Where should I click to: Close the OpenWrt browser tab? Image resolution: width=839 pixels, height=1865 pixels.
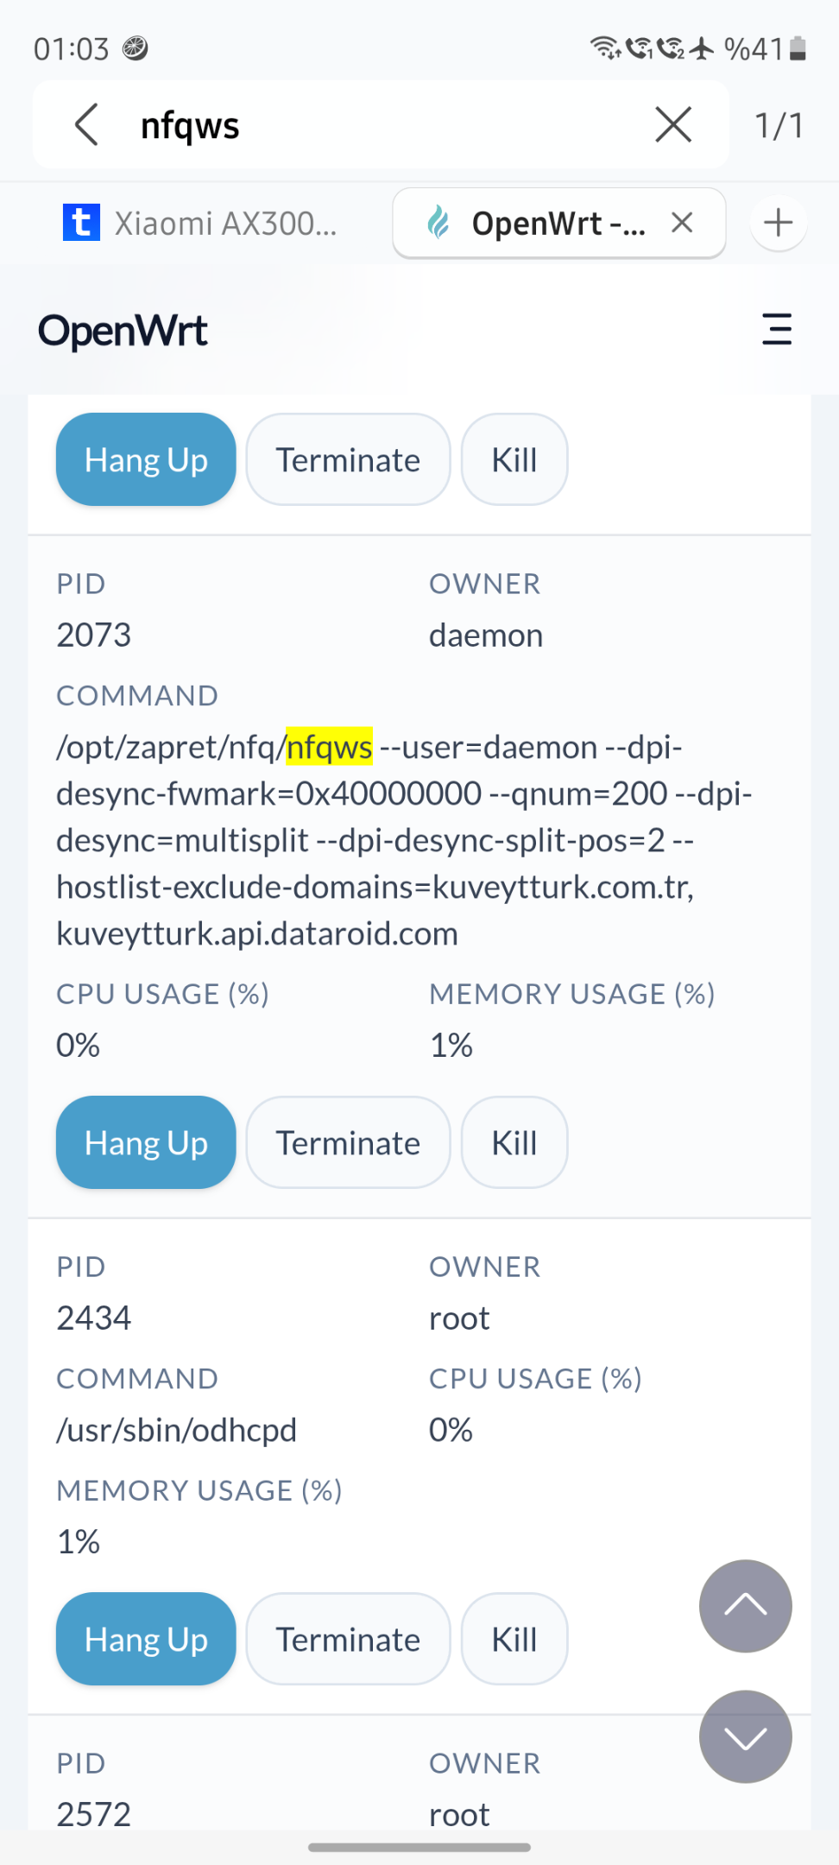682,223
